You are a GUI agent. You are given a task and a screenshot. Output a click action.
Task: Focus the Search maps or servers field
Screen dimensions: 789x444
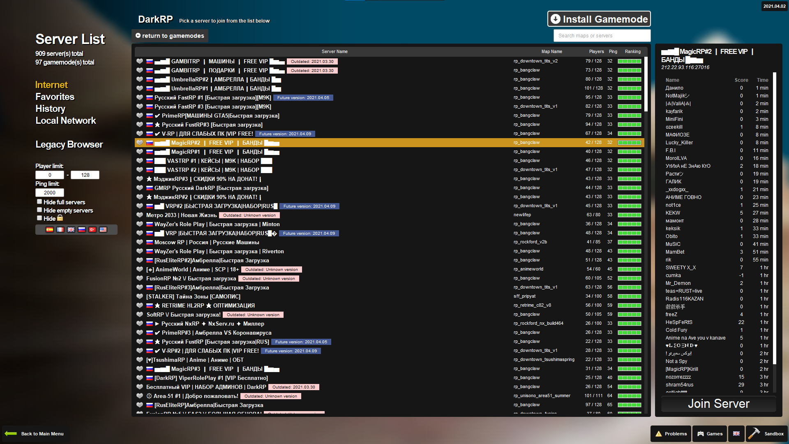click(602, 36)
